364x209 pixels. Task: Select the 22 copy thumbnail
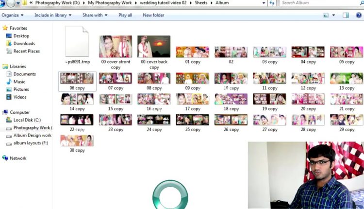[x=77, y=120]
